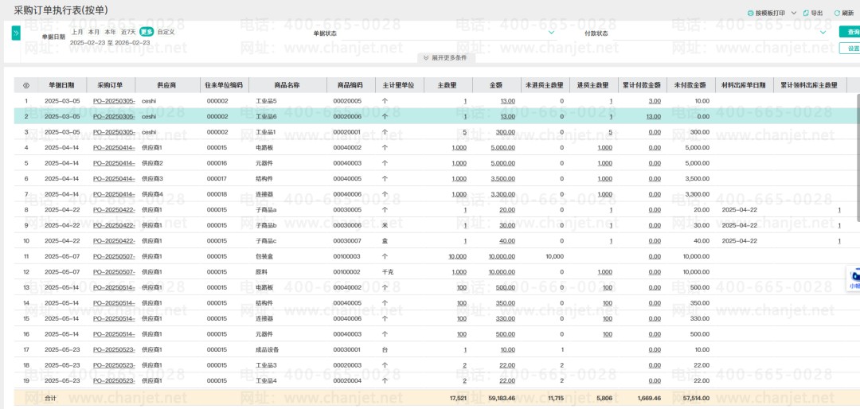860x409 pixels.
Task: Click unit cell 千克 in row 12
Action: tap(387, 272)
